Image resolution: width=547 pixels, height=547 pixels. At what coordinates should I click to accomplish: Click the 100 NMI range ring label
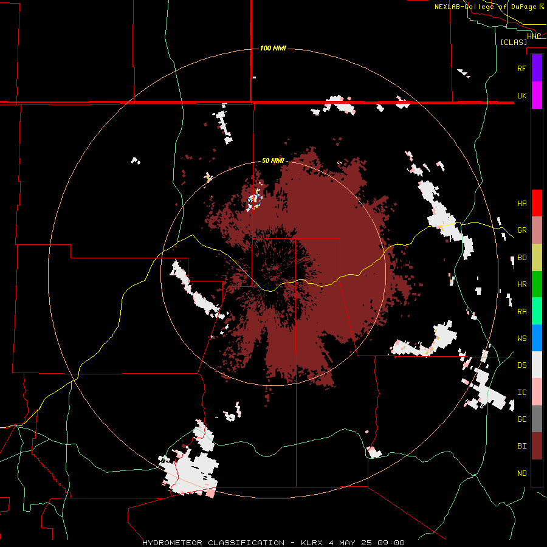273,48
